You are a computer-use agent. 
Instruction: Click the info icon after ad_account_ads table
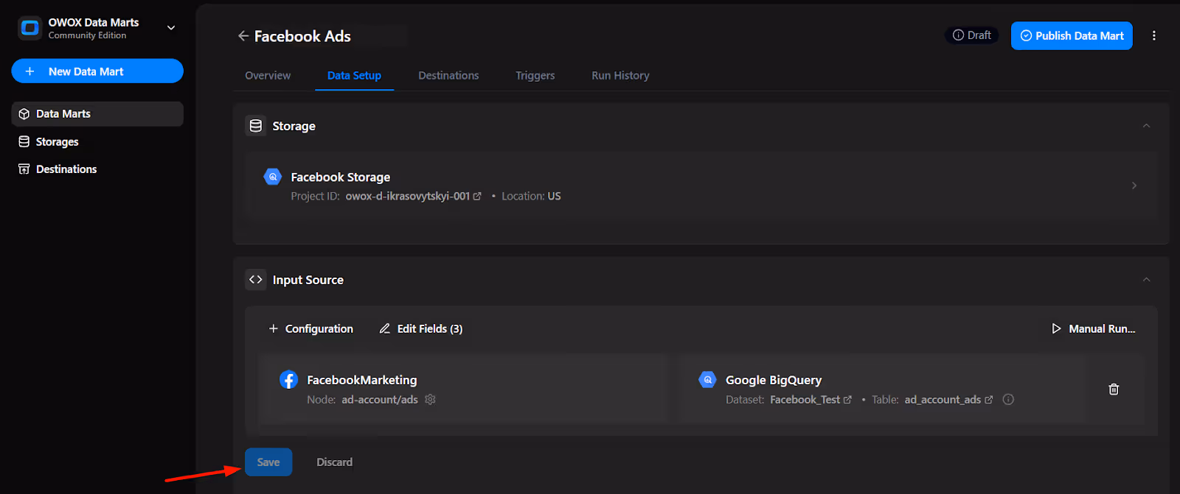click(1008, 400)
